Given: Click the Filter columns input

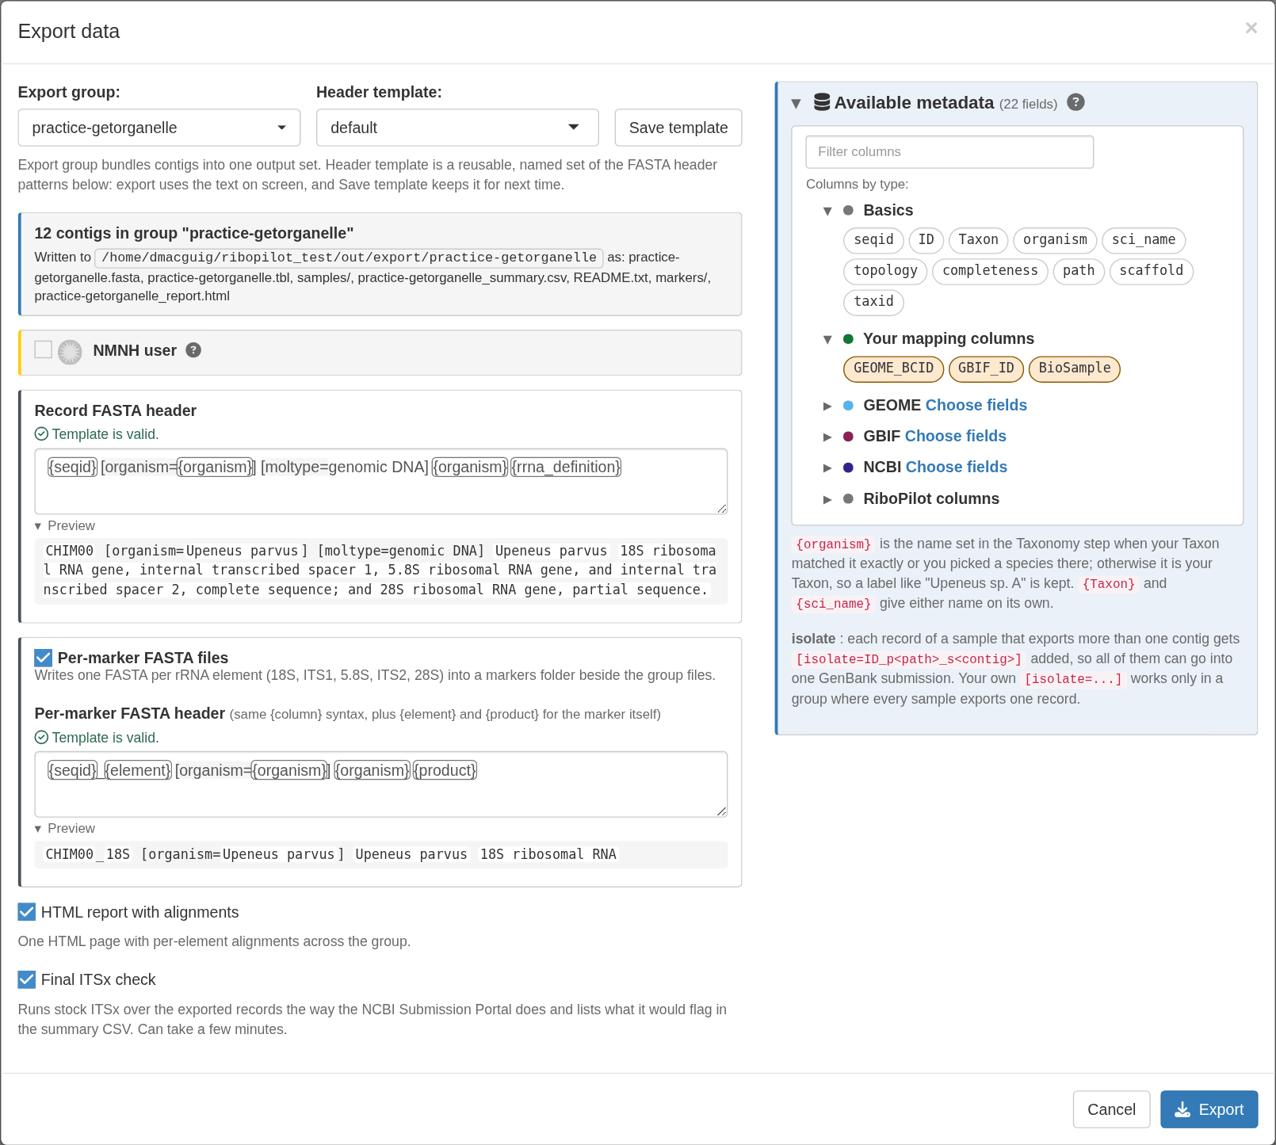Looking at the screenshot, I should (949, 151).
